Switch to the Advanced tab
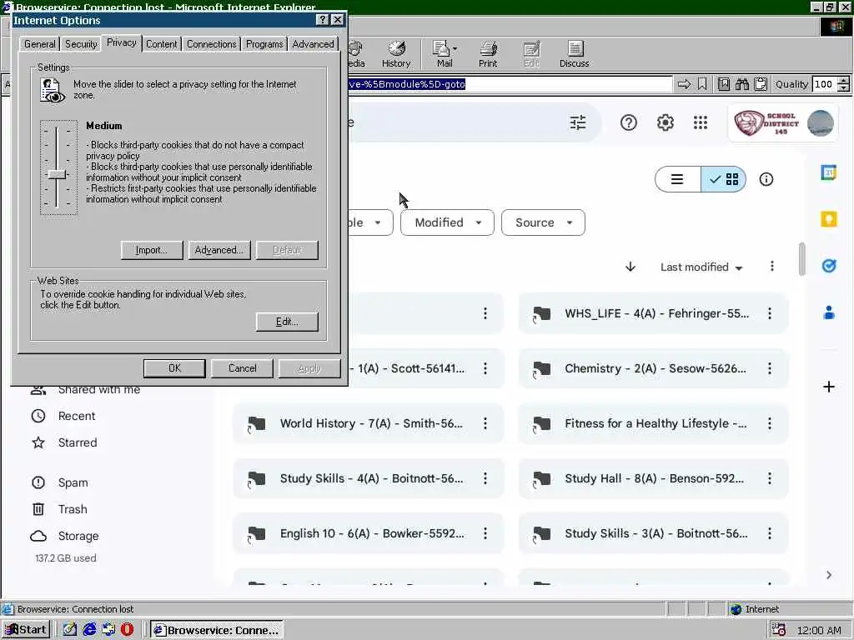Viewport: 854px width, 640px height. tap(314, 44)
